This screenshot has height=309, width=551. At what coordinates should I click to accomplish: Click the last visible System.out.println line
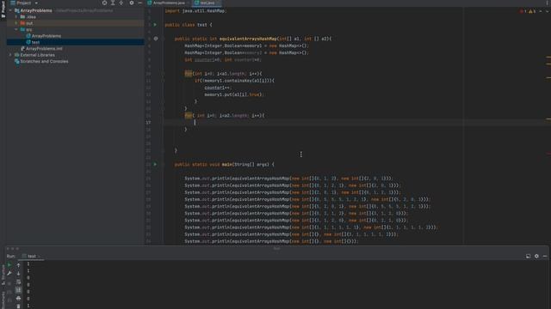tap(271, 241)
